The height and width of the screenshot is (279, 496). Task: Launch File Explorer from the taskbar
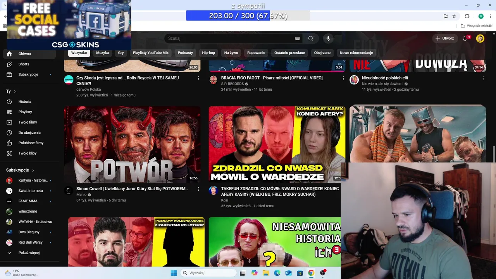click(266, 273)
